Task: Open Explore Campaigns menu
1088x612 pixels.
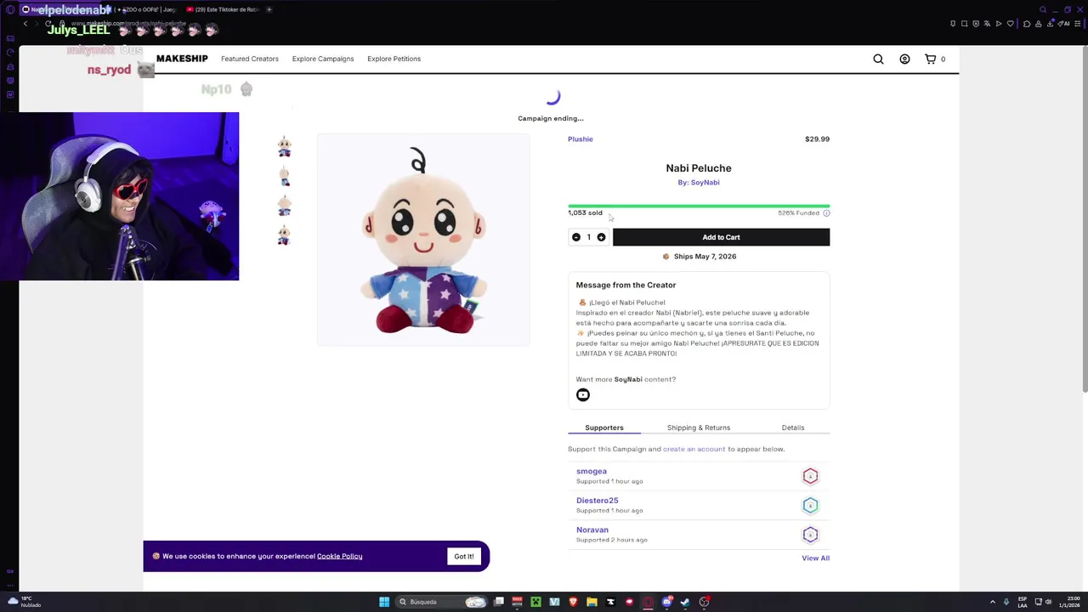Action: [323, 59]
